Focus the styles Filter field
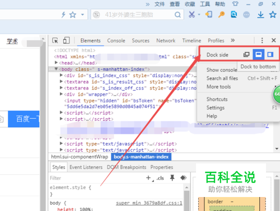The height and width of the screenshot is (211, 280). tap(96, 178)
